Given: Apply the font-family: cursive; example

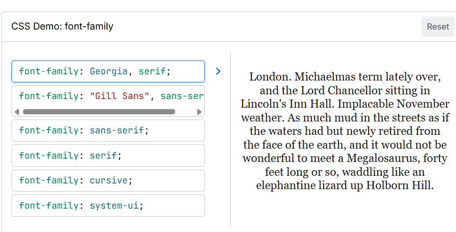Looking at the screenshot, I should point(108,181).
